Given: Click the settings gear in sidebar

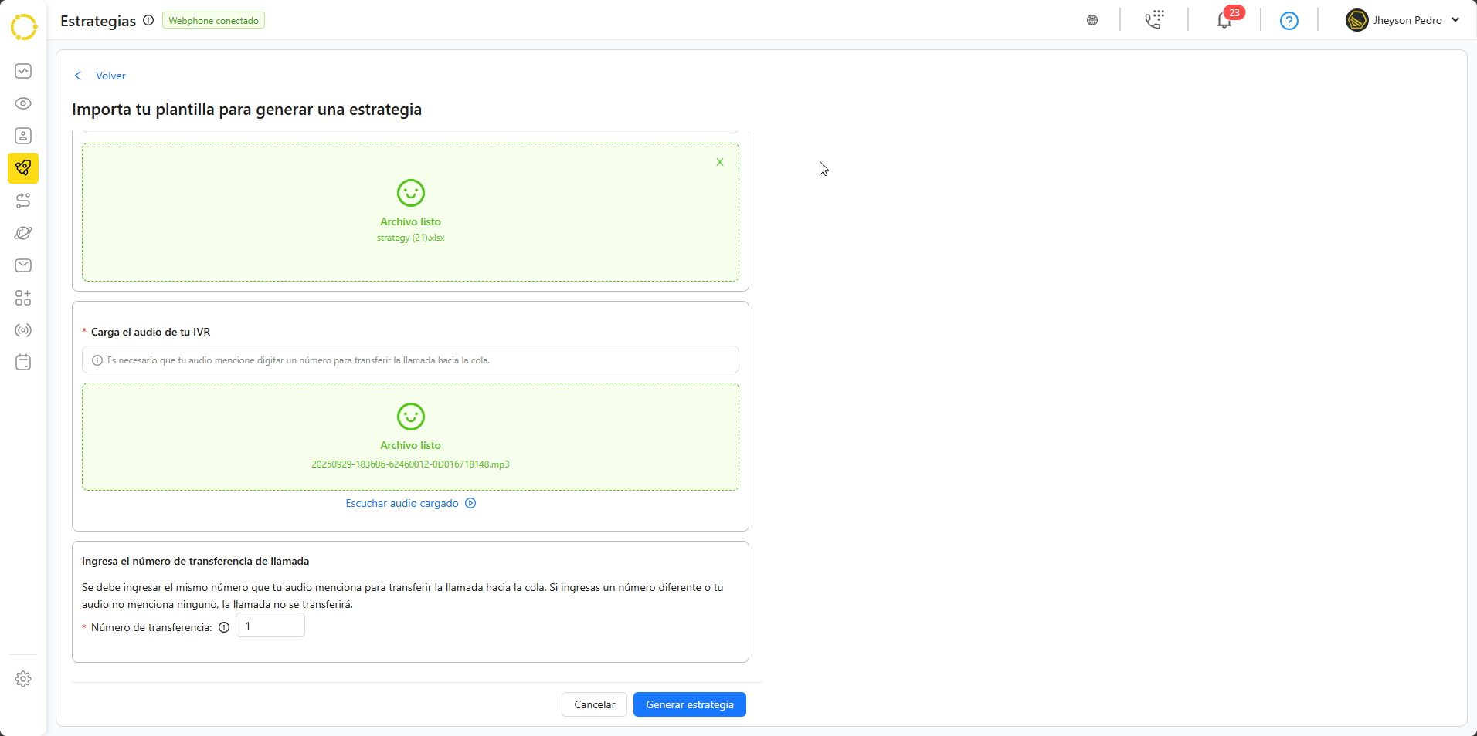Looking at the screenshot, I should (23, 679).
